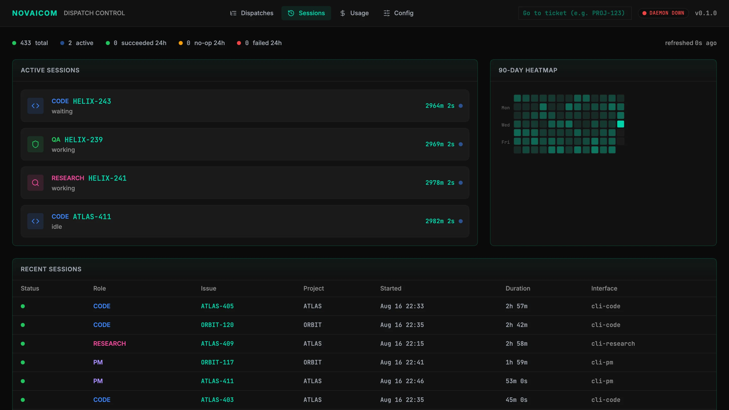Click the v0.1.0 version label
Viewport: 729px width, 410px height.
click(706, 13)
